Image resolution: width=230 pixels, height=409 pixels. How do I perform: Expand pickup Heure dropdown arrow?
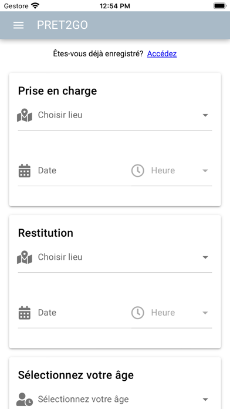[205, 171]
